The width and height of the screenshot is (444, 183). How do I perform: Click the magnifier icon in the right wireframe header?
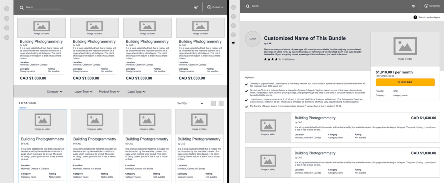point(248,6)
